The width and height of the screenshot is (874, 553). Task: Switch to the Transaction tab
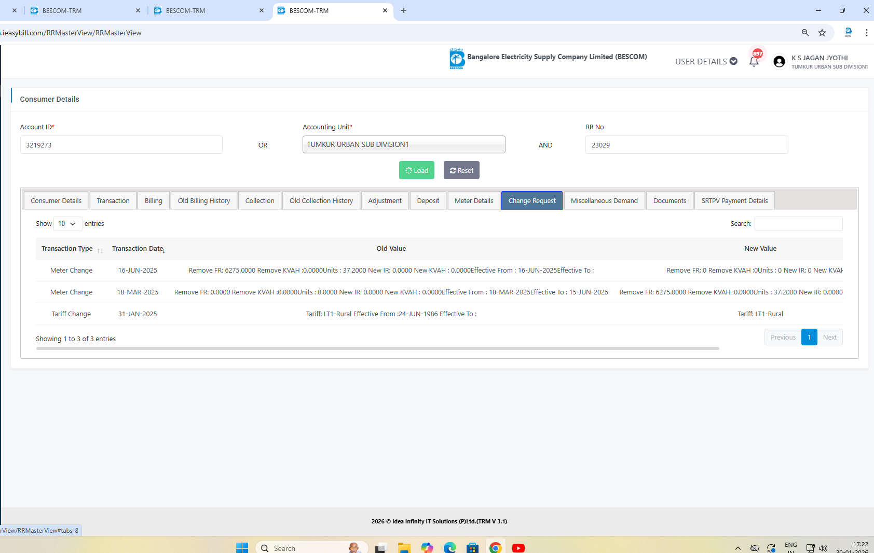click(x=113, y=200)
